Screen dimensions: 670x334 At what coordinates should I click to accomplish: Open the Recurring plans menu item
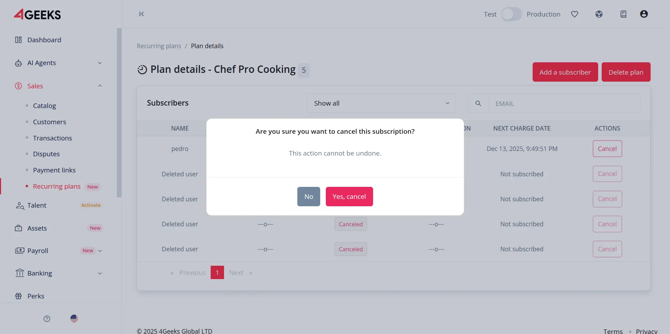pos(57,186)
